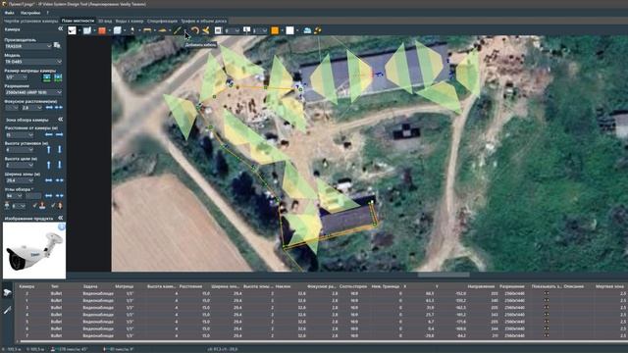The height and width of the screenshot is (353, 628).
Task: Increase installation height up arrow
Action: tap(48, 150)
